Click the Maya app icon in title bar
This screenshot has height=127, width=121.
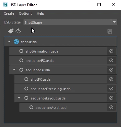pos(5,5)
